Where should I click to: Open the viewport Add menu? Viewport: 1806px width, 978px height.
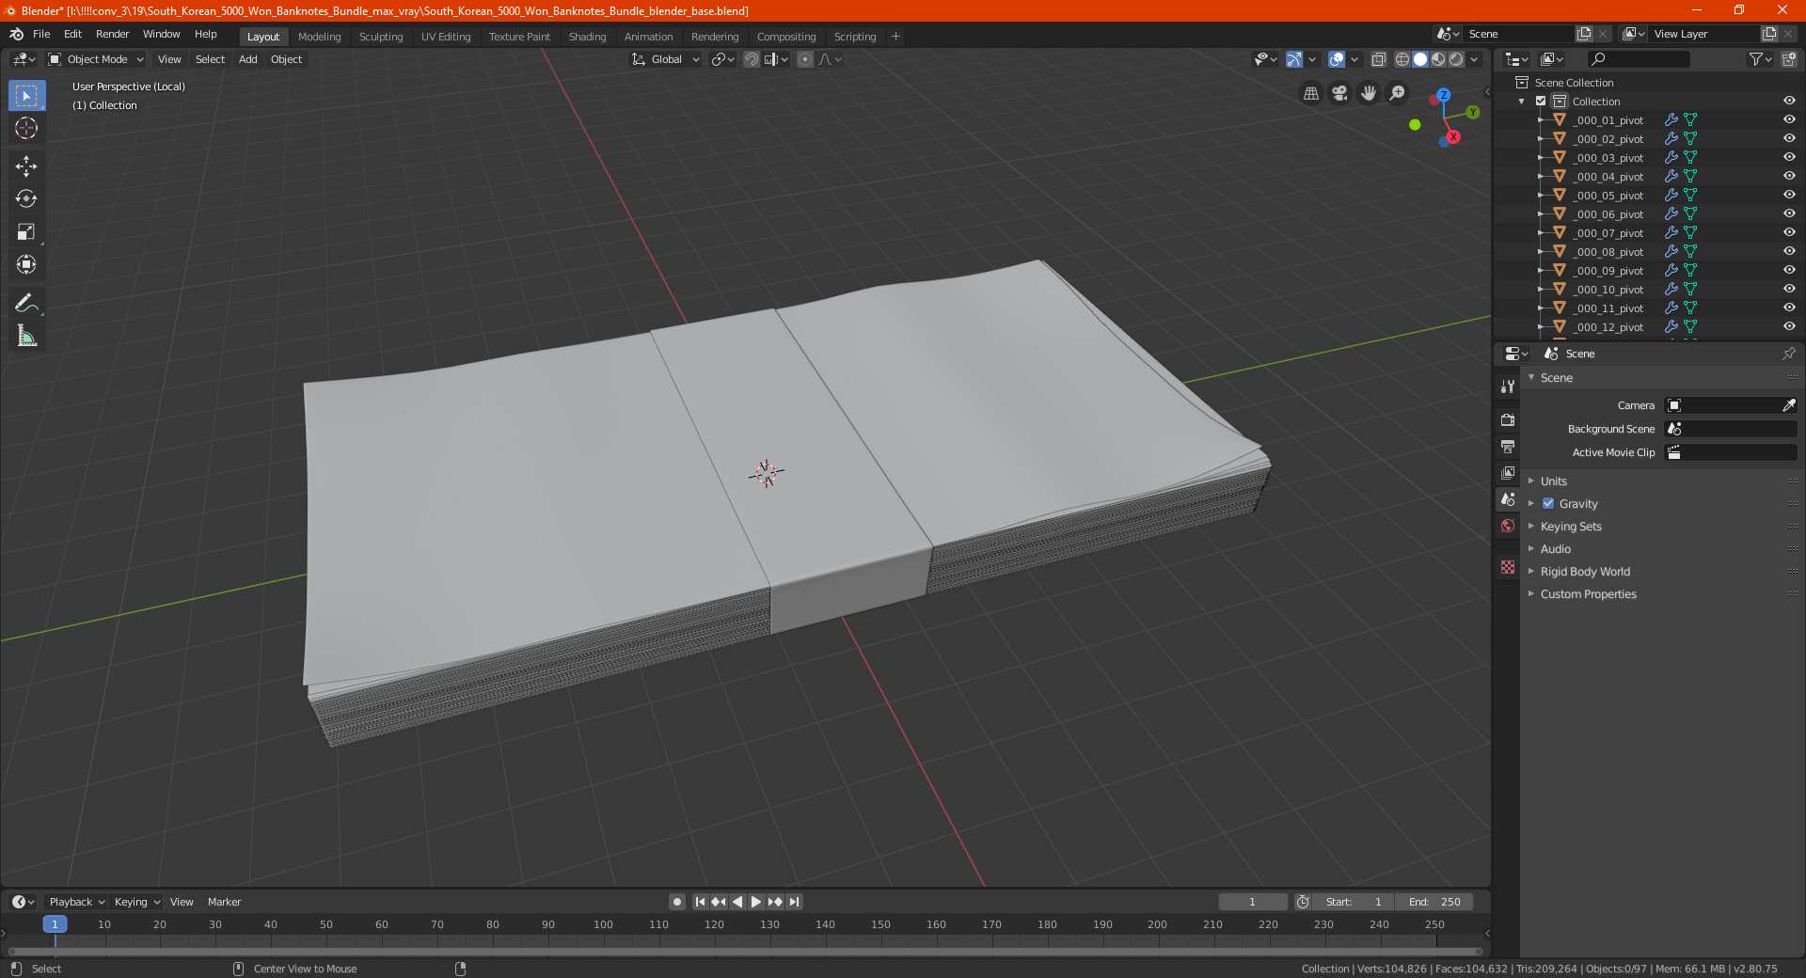tap(248, 59)
